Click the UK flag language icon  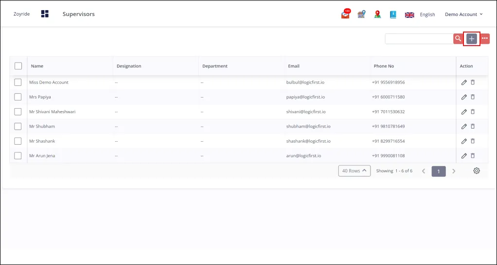tap(409, 15)
